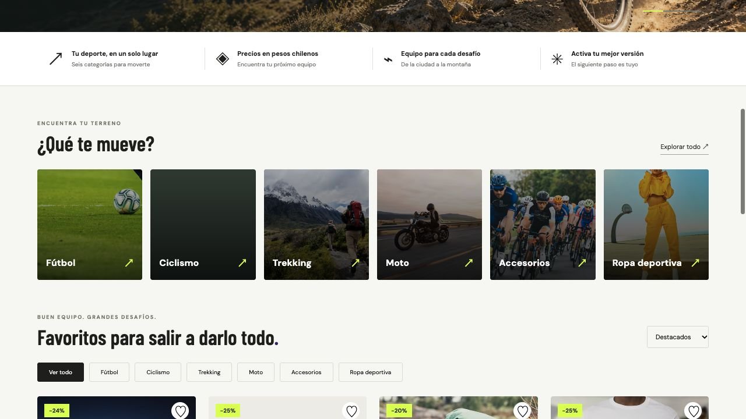
Task: Click the lightning icon beside "Equipo para cada desafío"
Action: 388,59
